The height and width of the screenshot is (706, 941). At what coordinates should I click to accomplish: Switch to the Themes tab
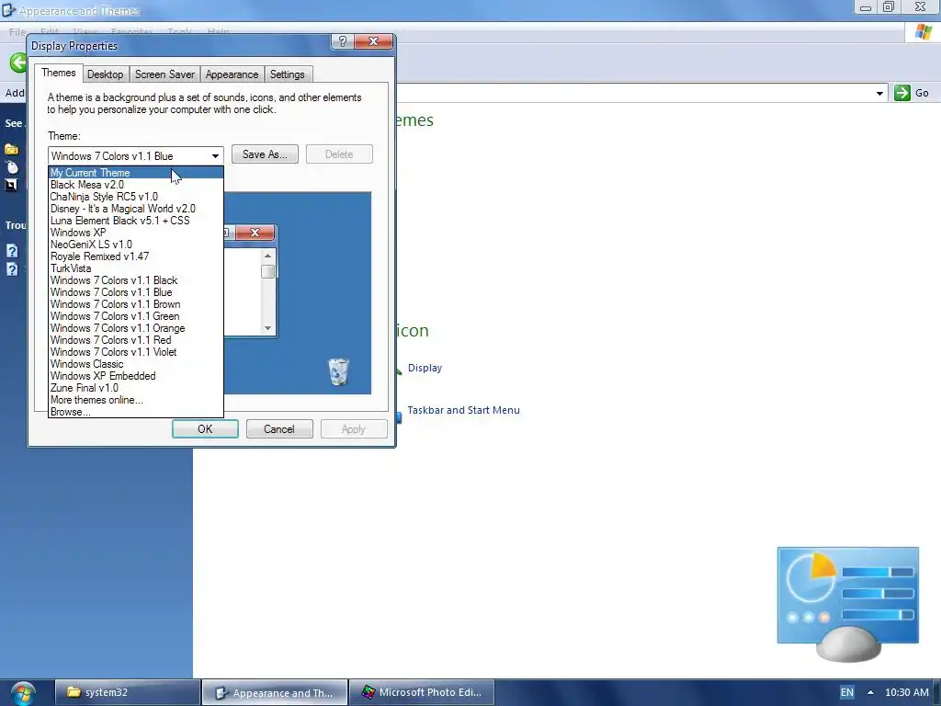(58, 73)
